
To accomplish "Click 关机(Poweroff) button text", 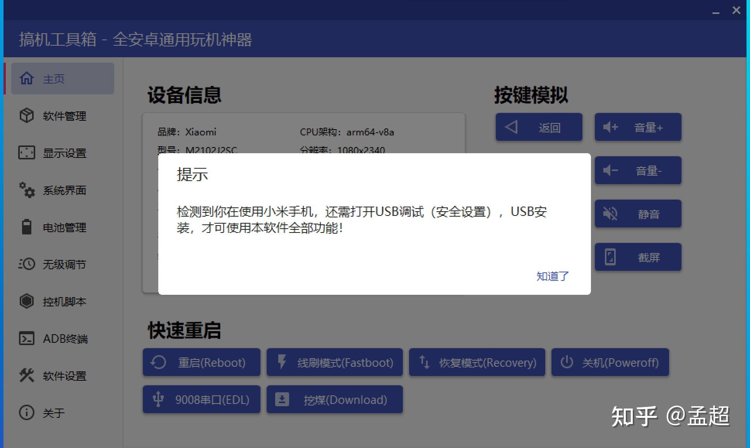I will 620,363.
